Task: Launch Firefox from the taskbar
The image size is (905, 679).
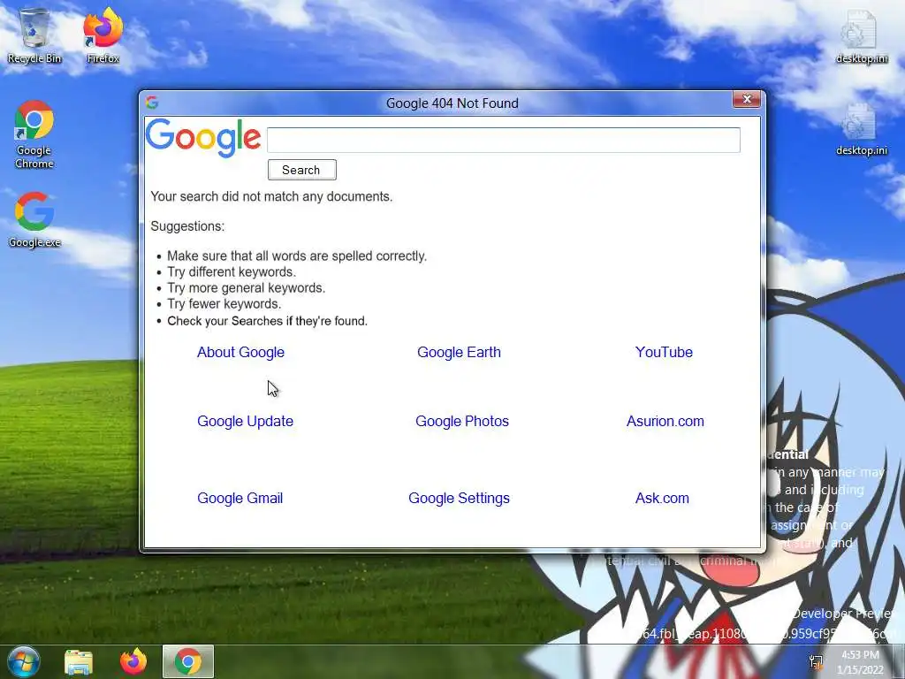Action: pos(133,661)
